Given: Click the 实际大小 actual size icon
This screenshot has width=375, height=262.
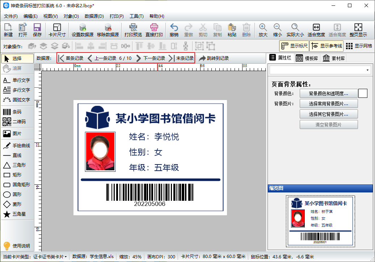Looking at the screenshot, I should (295, 30).
